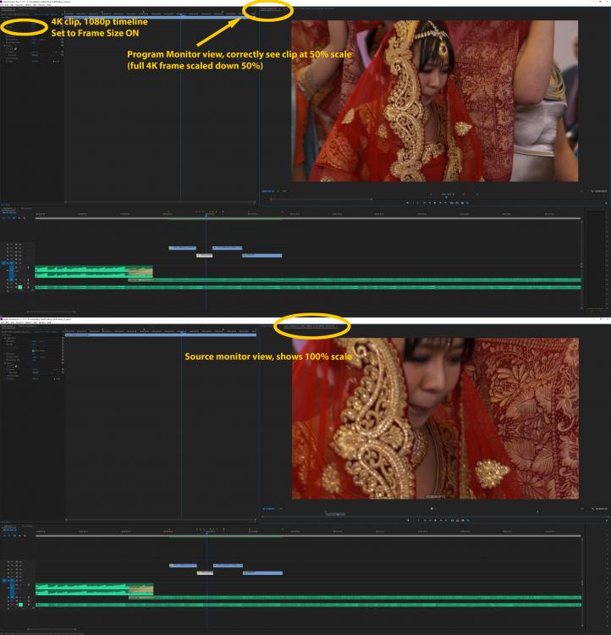The height and width of the screenshot is (635, 611).
Task: Mute the highlighted audio track in lower timeline
Action: (x=19, y=605)
